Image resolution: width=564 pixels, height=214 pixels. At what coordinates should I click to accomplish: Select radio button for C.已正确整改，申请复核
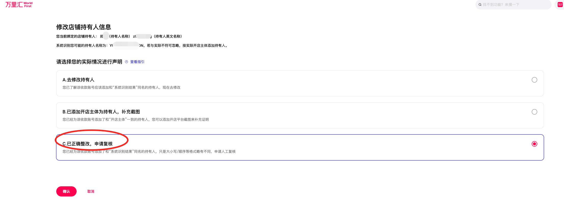pos(534,144)
